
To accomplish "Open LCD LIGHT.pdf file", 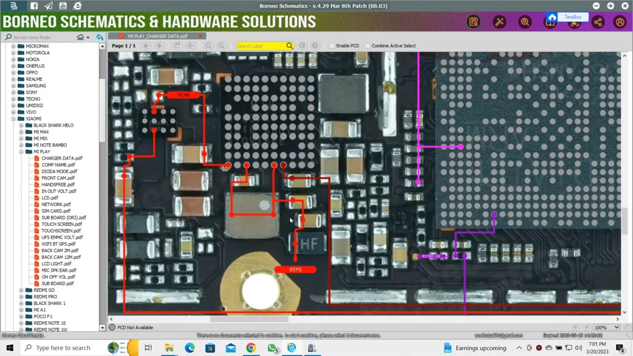I will click(56, 264).
